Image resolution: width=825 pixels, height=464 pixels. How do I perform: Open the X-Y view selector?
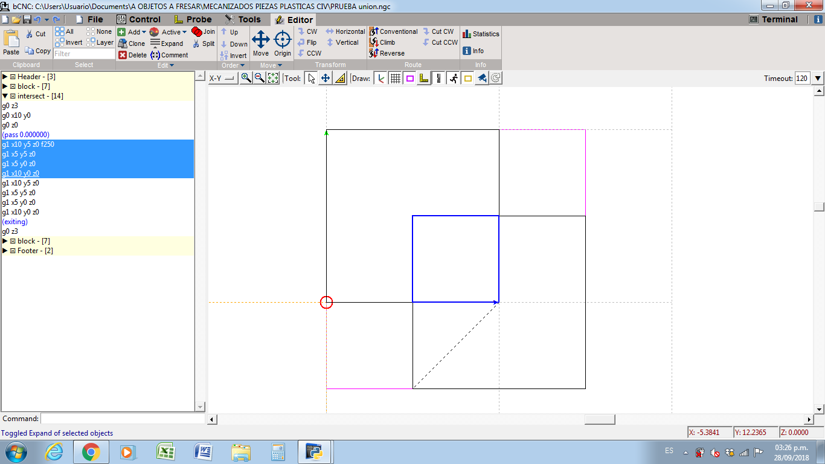(222, 78)
